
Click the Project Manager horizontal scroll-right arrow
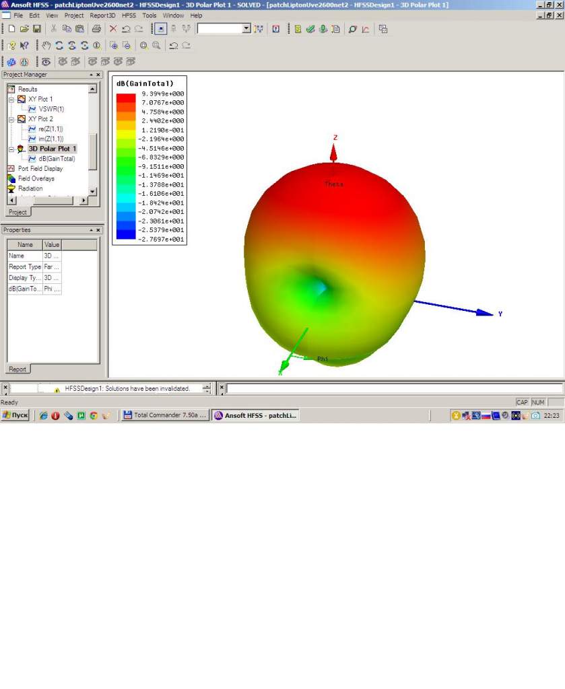click(84, 201)
